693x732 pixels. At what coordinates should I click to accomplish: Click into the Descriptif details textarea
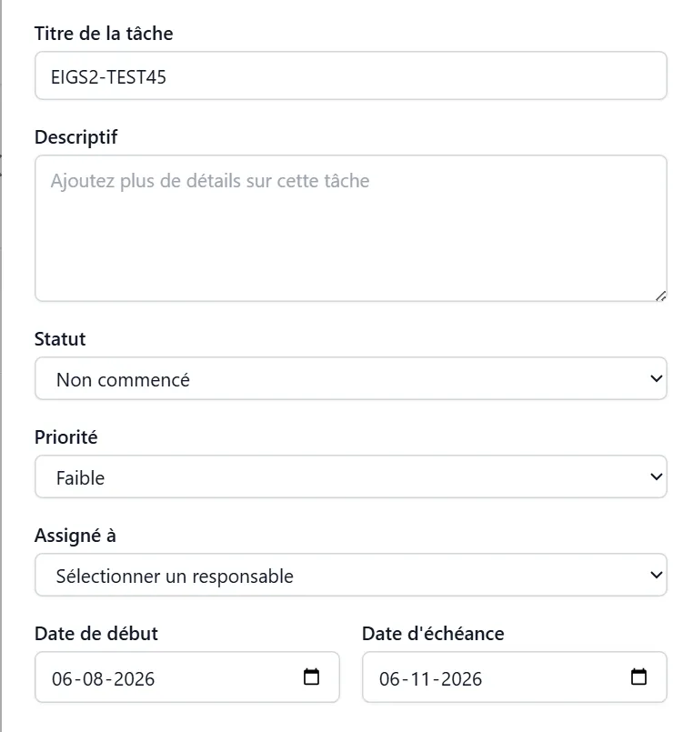[351, 228]
